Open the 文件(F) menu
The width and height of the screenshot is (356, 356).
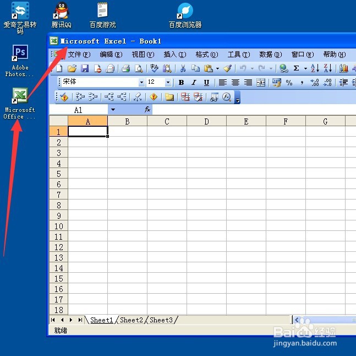click(79, 55)
